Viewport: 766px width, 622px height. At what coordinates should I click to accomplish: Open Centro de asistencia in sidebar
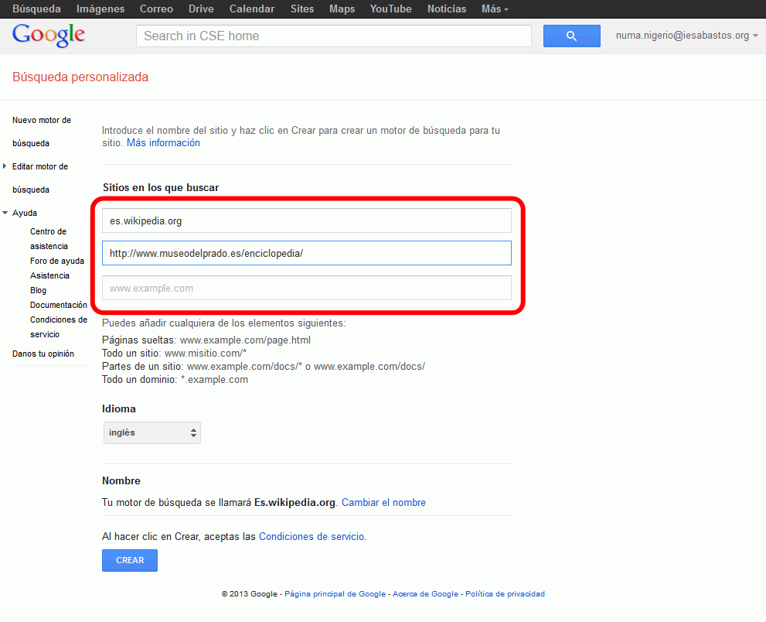click(x=49, y=238)
